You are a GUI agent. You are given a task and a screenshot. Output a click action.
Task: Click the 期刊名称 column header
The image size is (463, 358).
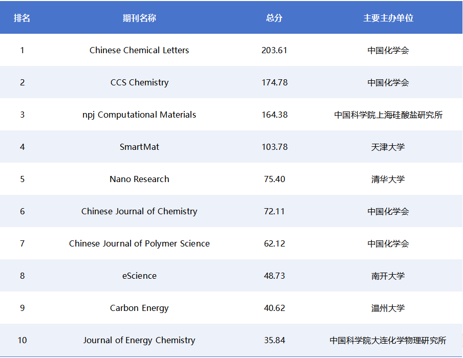pyautogui.click(x=139, y=18)
